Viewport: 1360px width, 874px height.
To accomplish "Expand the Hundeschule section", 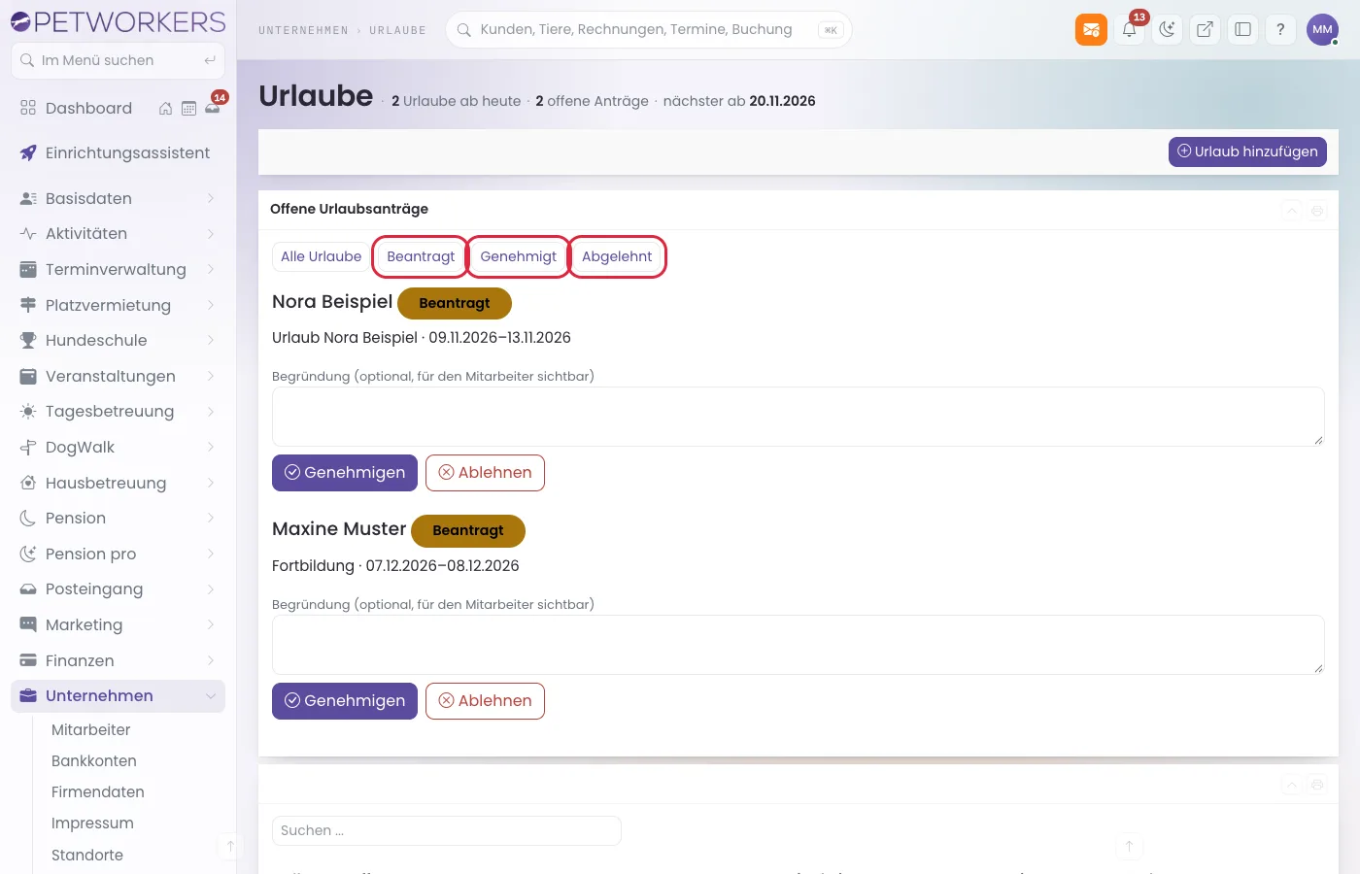I will click(118, 341).
